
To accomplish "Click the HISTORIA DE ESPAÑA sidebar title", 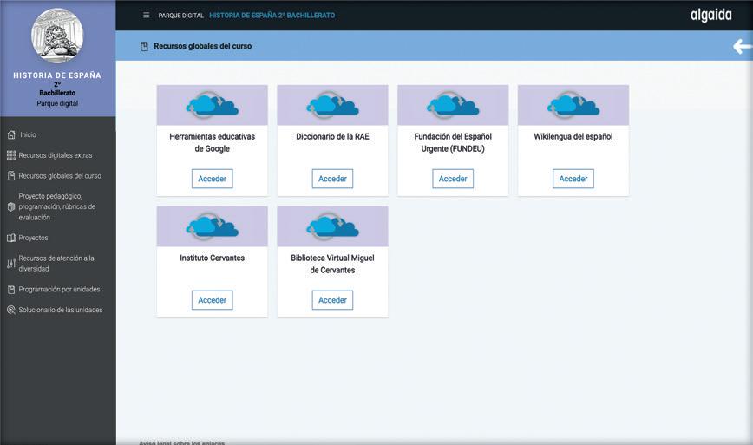I will (x=57, y=75).
